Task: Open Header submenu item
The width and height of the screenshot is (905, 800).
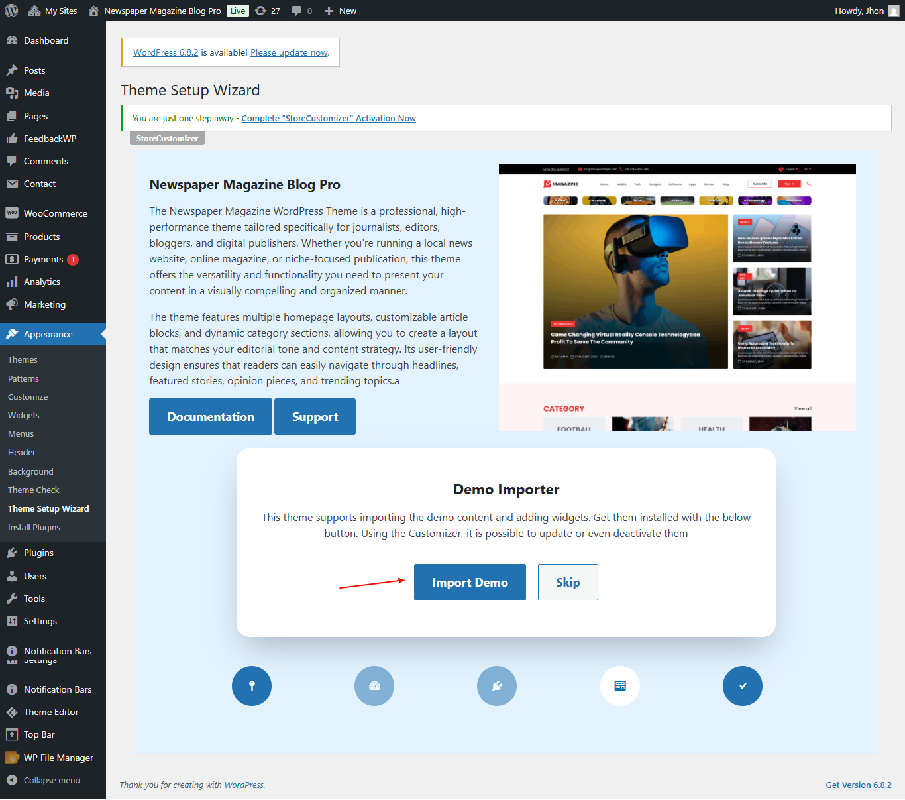Action: click(22, 452)
